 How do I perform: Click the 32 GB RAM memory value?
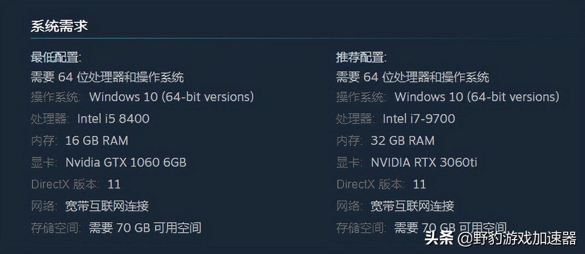point(402,140)
